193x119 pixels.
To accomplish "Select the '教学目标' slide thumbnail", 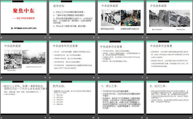I will pos(72,18).
